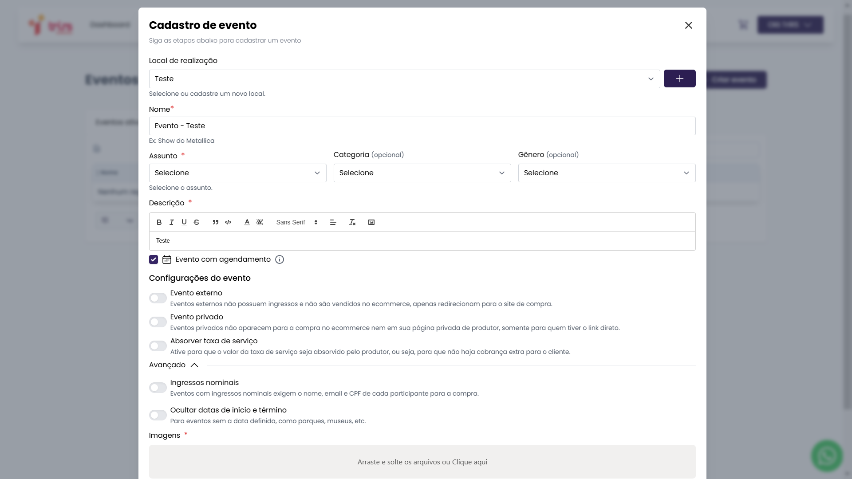Click the strikethrough formatting icon
852x479 pixels.
(197, 222)
